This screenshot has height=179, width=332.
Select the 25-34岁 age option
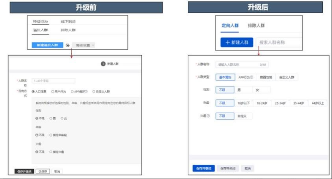point(280,103)
